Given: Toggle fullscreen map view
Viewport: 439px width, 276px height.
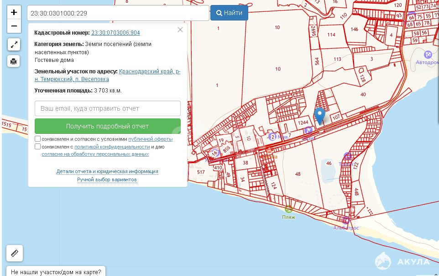Looking at the screenshot, I should (14, 45).
